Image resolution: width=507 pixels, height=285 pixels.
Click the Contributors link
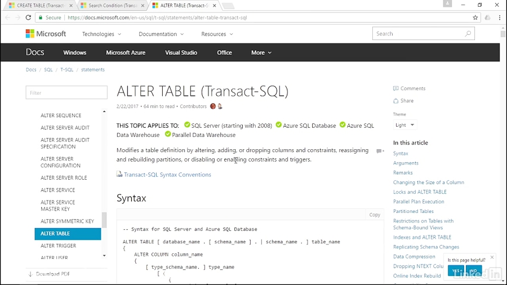coord(193,106)
